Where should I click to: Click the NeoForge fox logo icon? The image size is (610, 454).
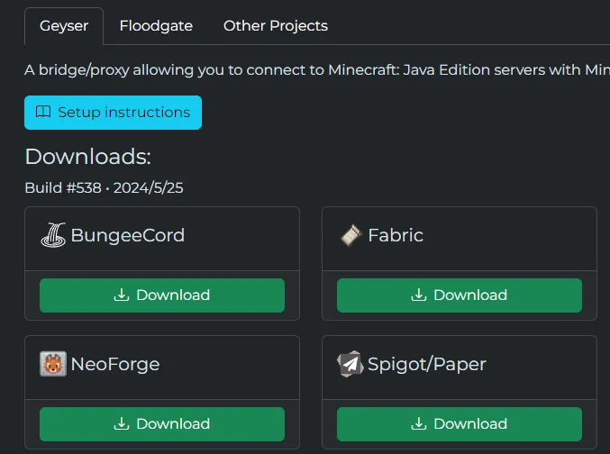53,365
